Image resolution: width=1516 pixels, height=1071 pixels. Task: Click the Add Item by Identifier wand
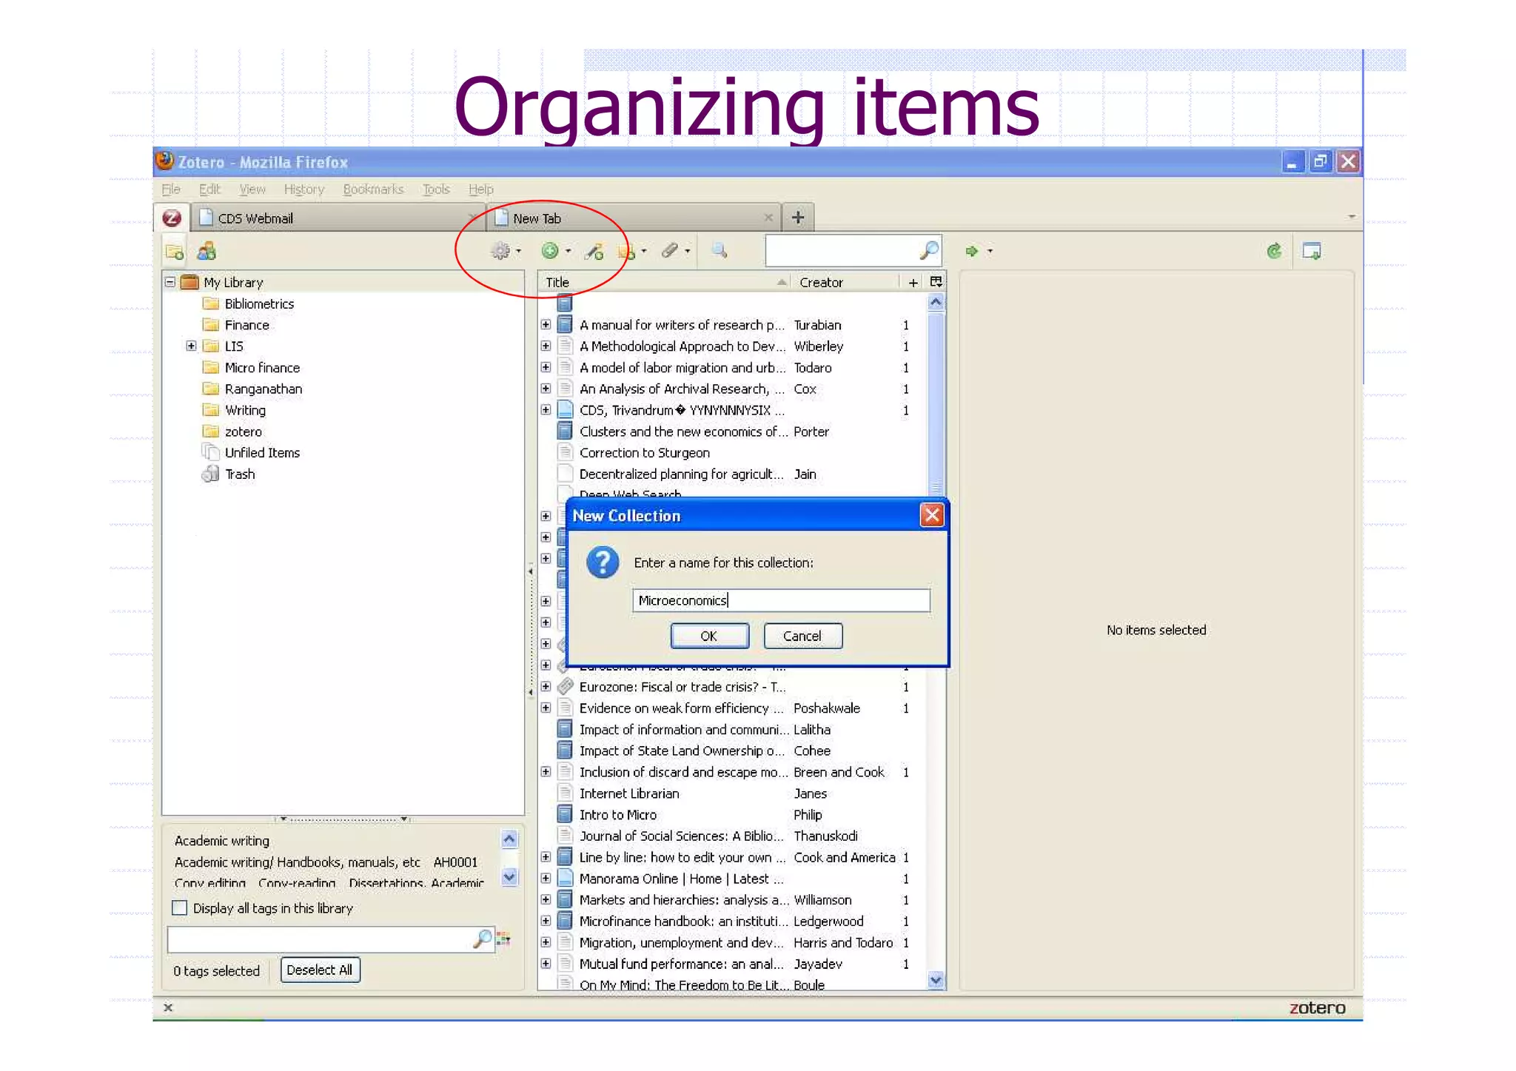coord(594,252)
